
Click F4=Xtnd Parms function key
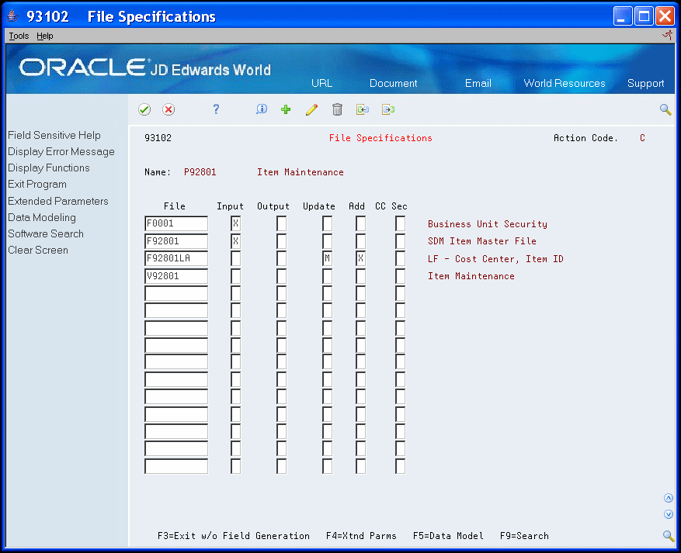point(361,536)
